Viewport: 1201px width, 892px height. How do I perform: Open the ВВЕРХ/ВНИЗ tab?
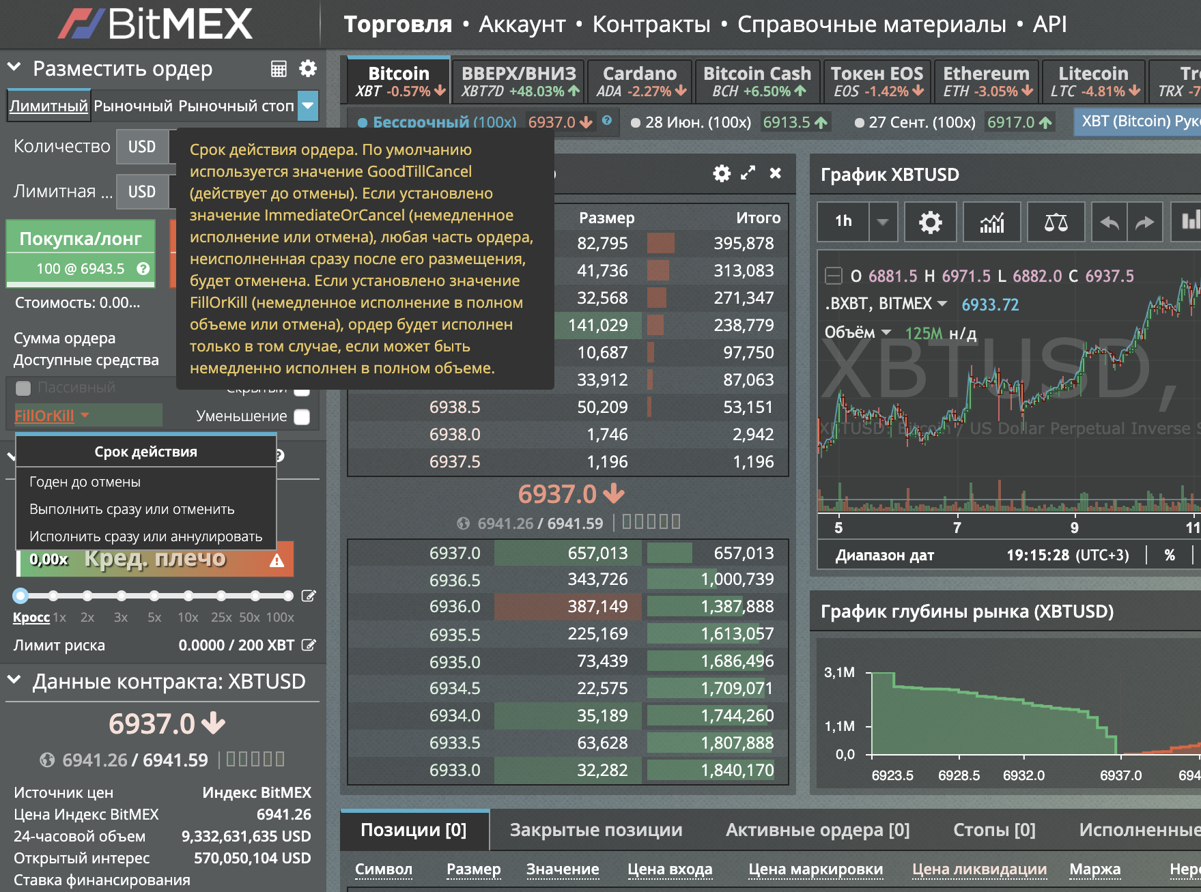coord(518,81)
